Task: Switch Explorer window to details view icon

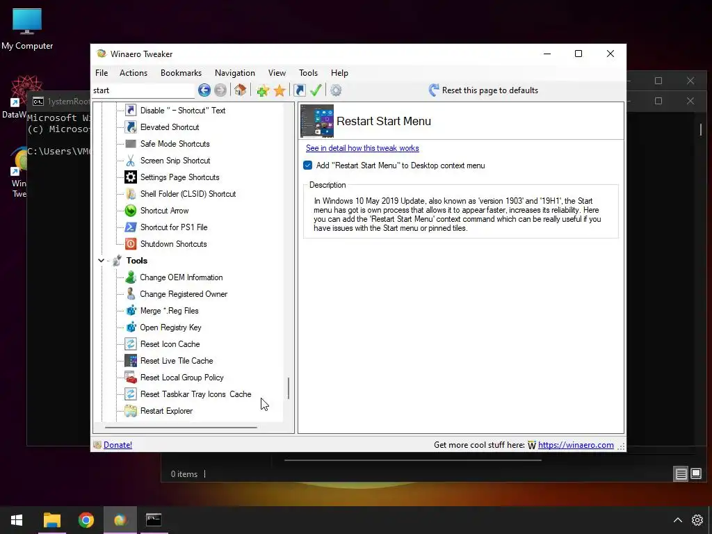Action: pyautogui.click(x=681, y=474)
